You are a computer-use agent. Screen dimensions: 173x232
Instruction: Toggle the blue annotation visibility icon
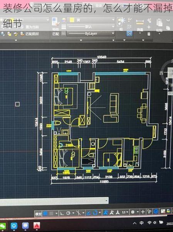pyautogui.click(x=106, y=212)
